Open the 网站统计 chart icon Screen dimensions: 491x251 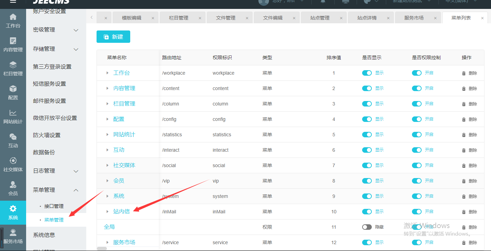13,113
